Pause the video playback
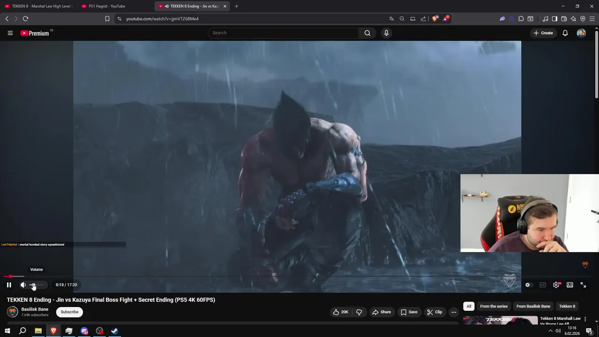Viewport: 599px width, 337px height. (9, 285)
